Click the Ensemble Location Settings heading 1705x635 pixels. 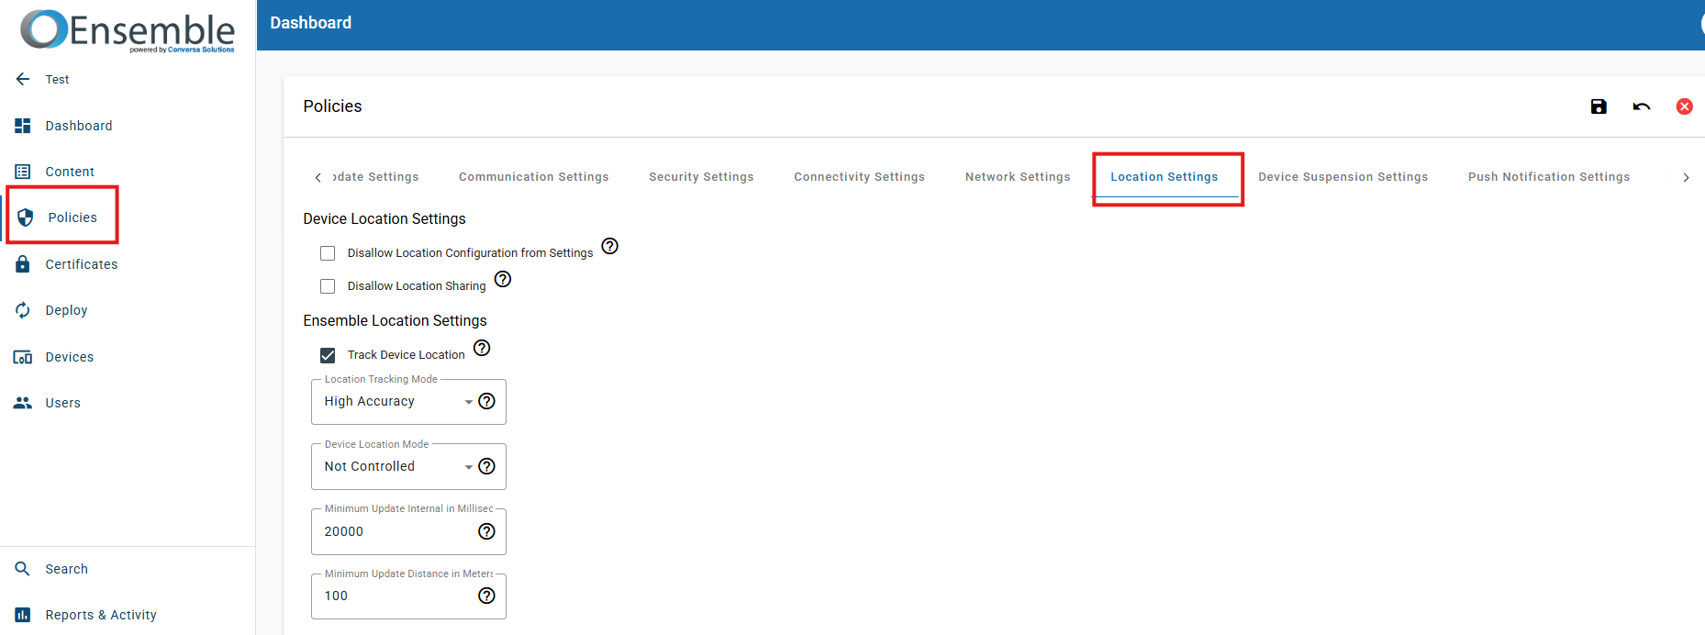tap(395, 320)
